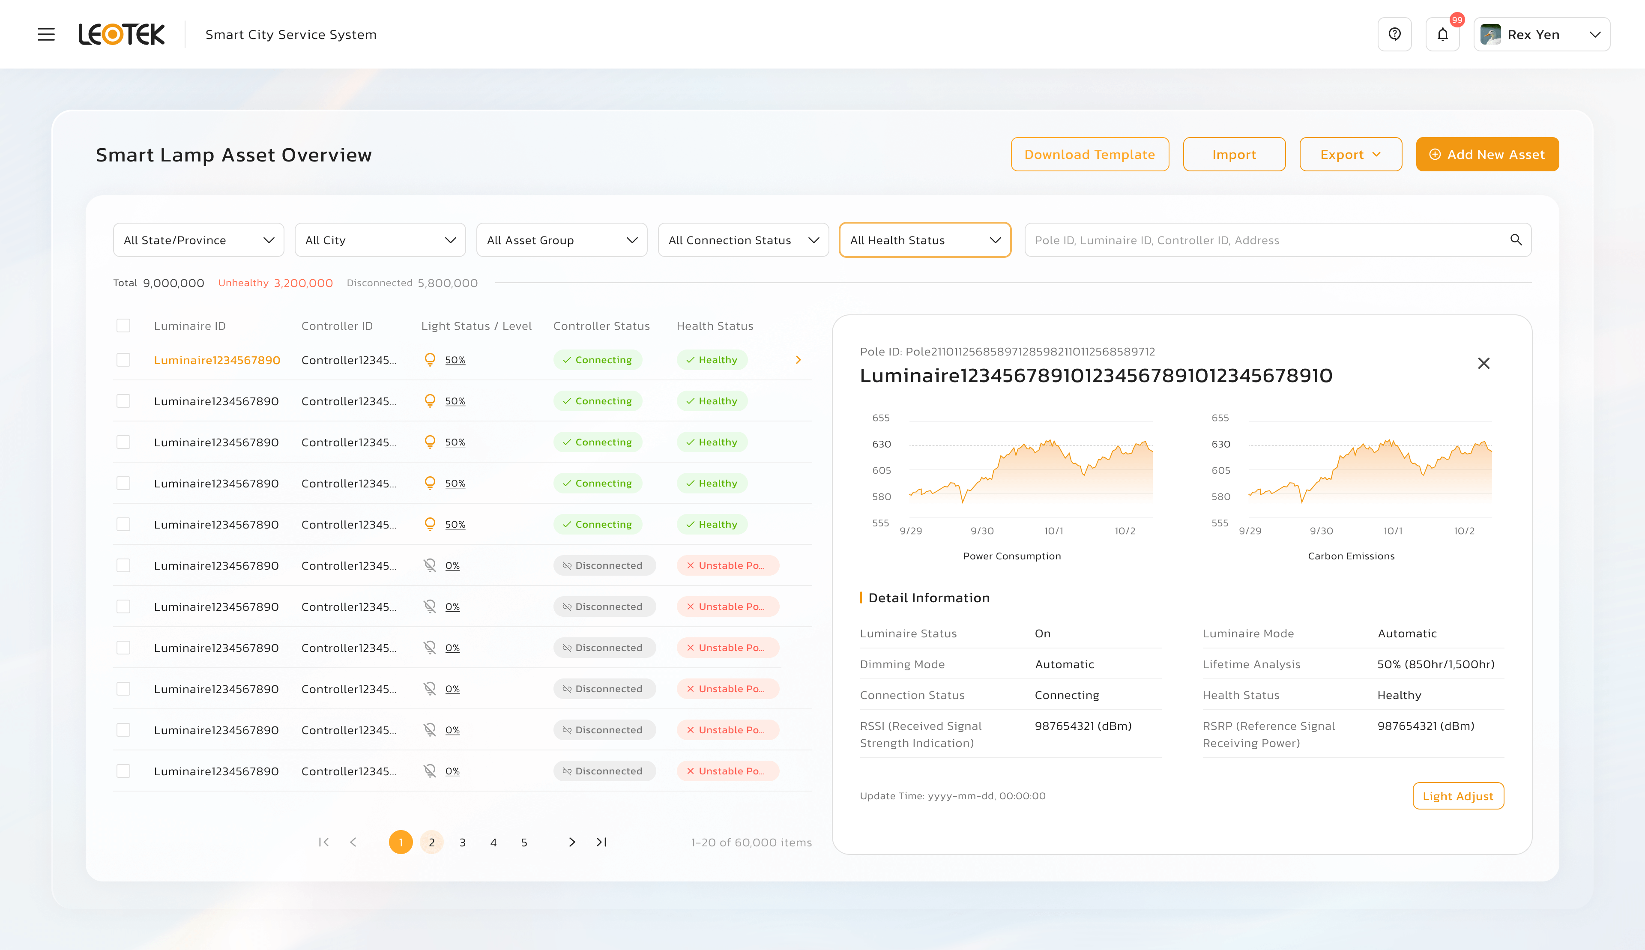The width and height of the screenshot is (1645, 950).
Task: Go to next page arrow
Action: [571, 842]
